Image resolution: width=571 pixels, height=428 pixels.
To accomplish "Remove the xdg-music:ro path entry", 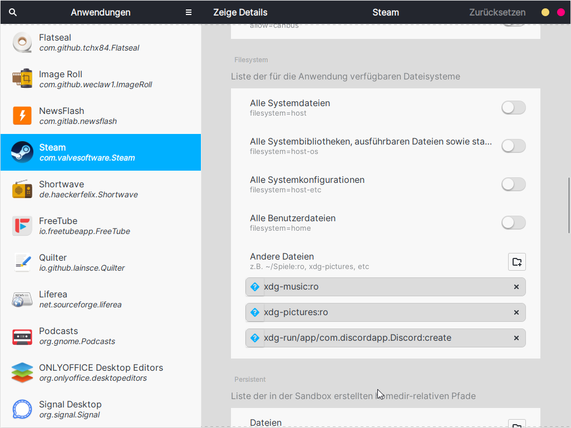I will [516, 287].
